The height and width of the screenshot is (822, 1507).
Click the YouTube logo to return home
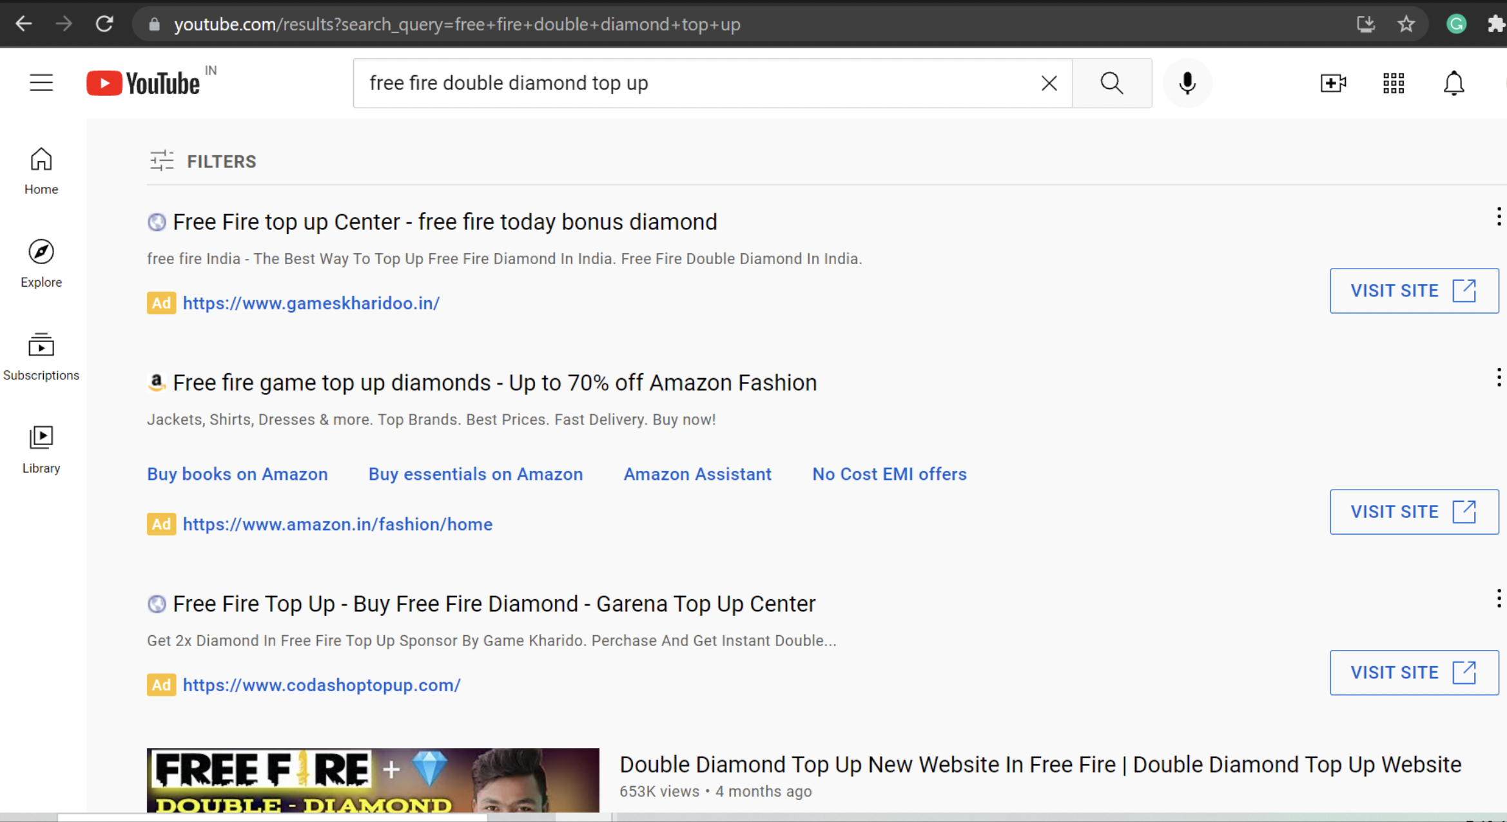(143, 82)
